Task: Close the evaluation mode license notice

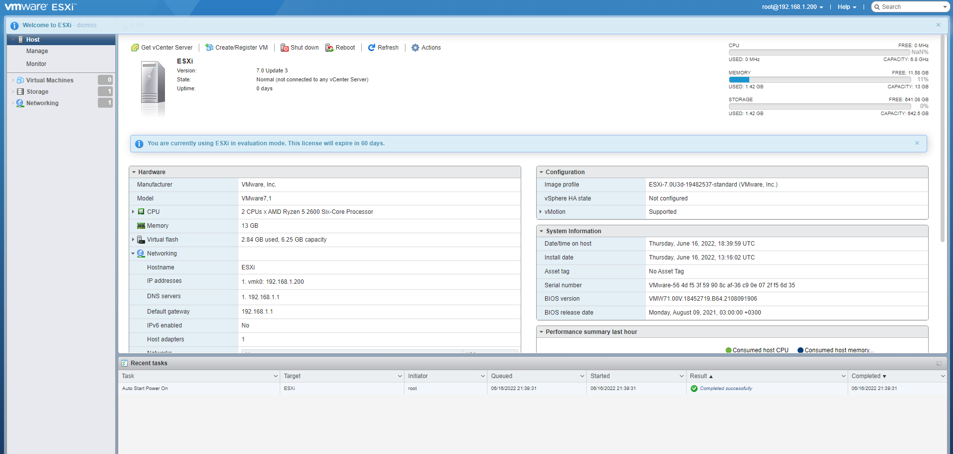Action: click(x=917, y=143)
